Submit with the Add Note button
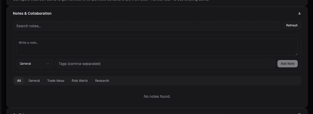Viewport: 313px width, 114px height. tap(287, 64)
